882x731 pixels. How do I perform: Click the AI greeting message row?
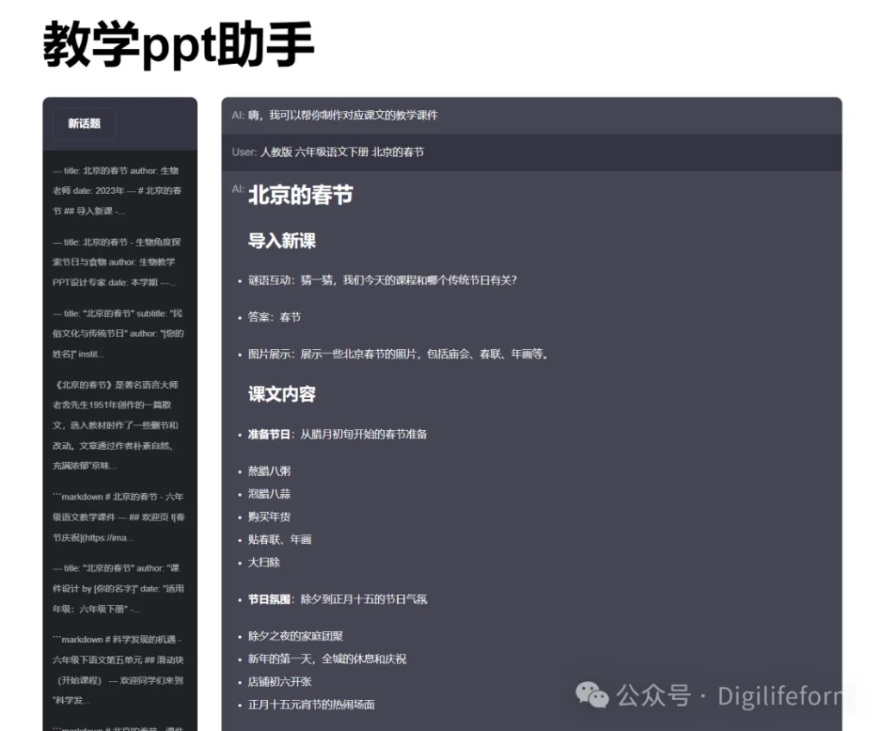[x=531, y=116]
